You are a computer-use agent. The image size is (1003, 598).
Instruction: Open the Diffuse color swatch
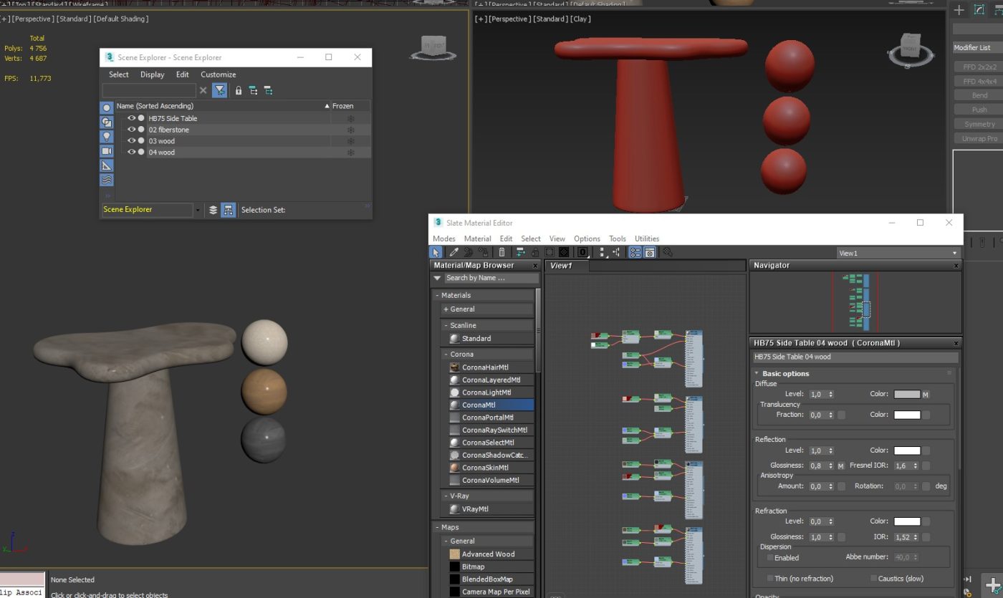click(x=907, y=394)
